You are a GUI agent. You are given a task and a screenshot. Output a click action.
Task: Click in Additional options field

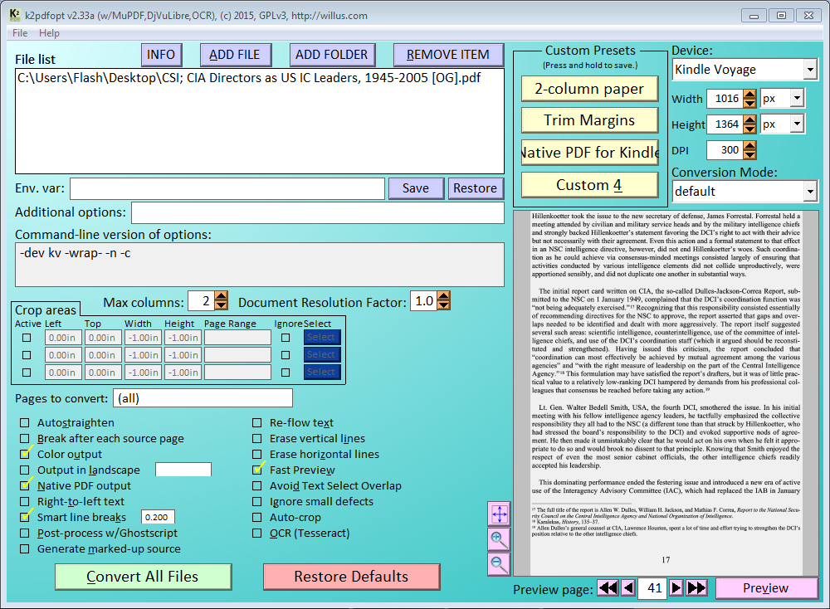[x=318, y=212]
